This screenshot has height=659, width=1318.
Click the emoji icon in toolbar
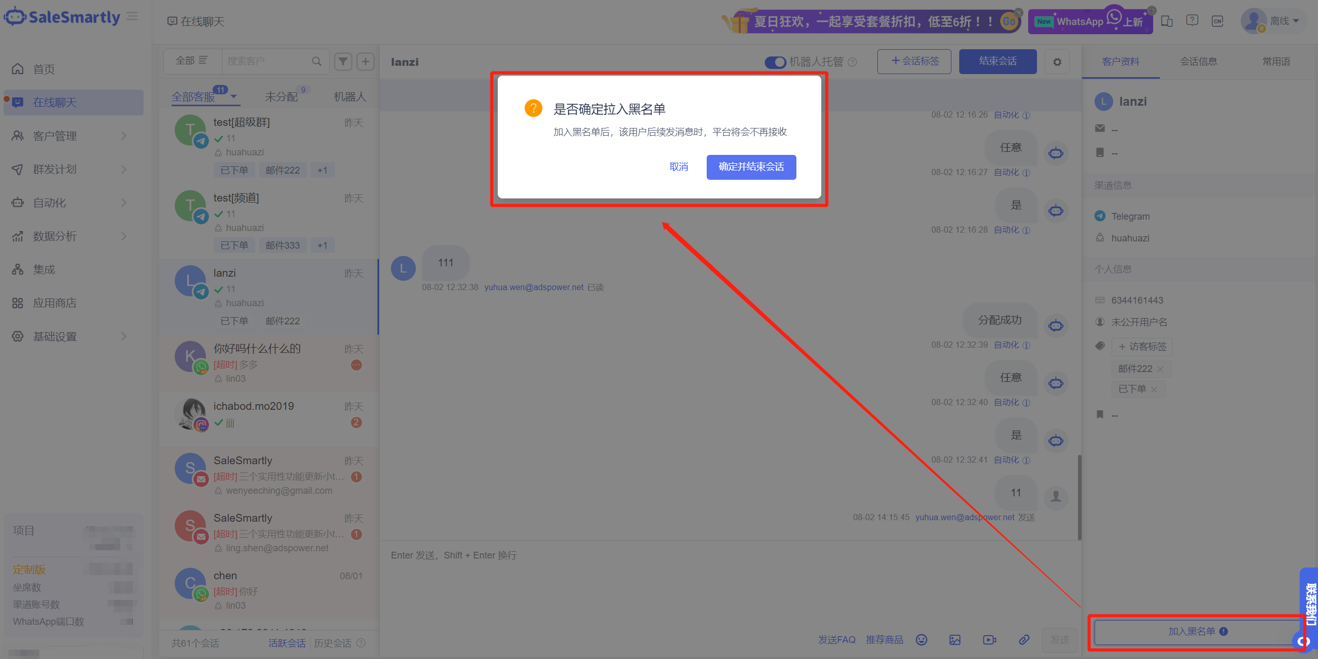click(921, 640)
